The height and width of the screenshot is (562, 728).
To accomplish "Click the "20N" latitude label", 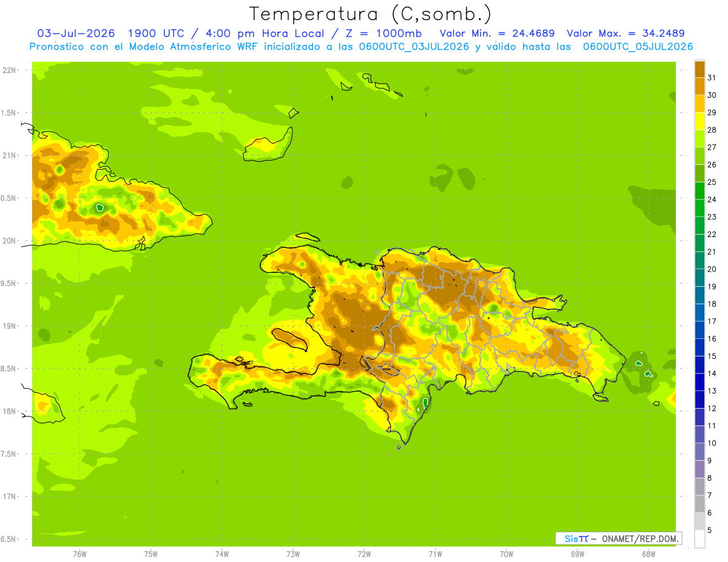I will point(9,241).
